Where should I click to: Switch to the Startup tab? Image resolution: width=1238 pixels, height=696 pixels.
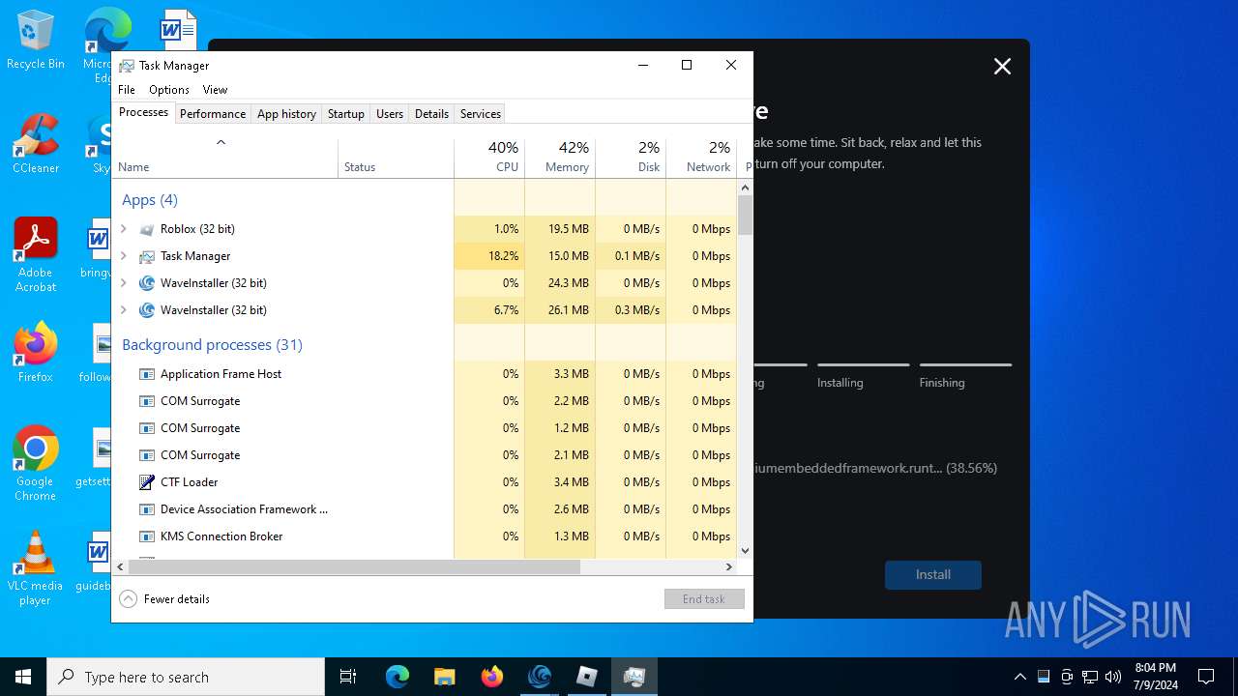[x=345, y=113]
